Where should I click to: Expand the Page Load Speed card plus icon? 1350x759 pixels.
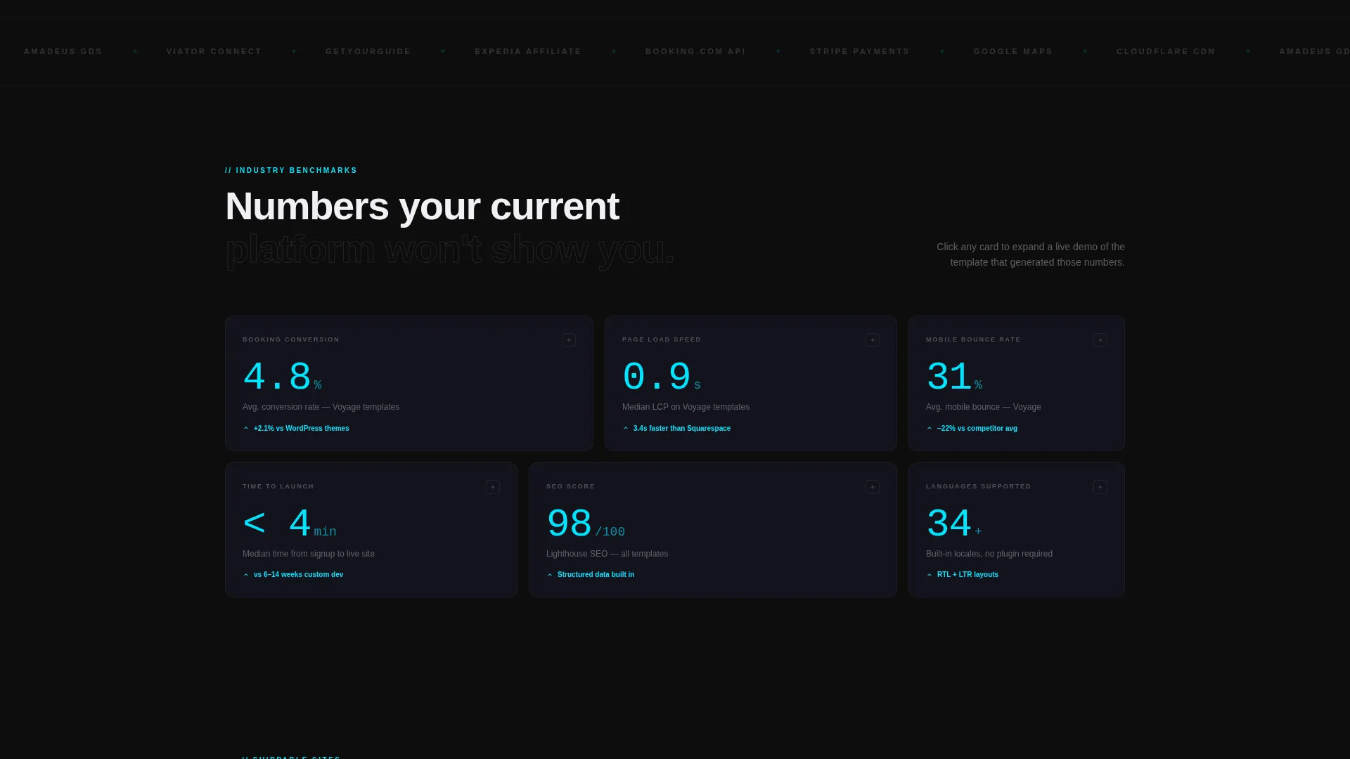873,340
